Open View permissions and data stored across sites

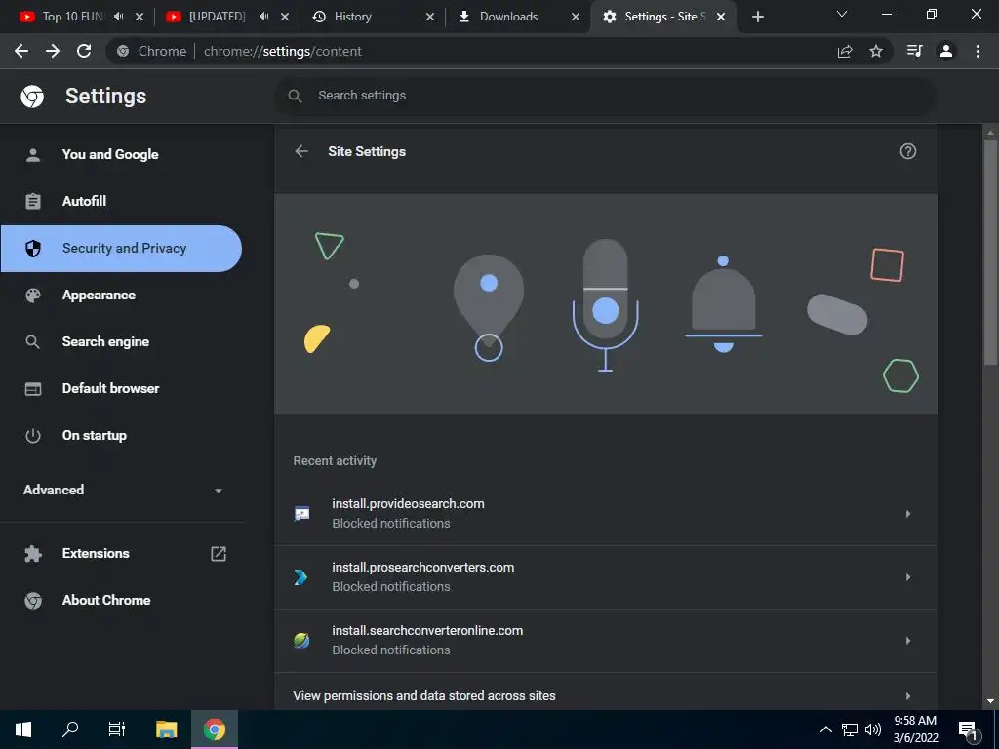[x=605, y=694]
